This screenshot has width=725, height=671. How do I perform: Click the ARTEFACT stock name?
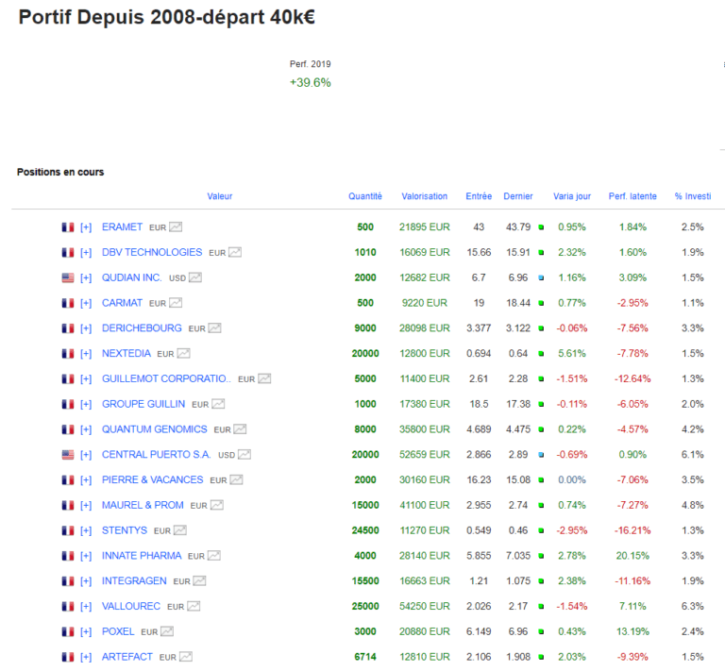pos(126,657)
